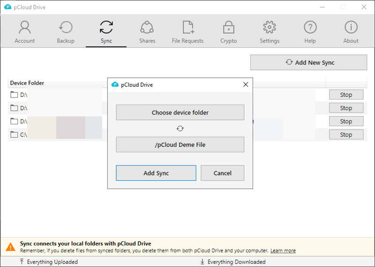Screen dimensions: 375x267
Task: Open the Settings gear section
Action: [x=270, y=27]
